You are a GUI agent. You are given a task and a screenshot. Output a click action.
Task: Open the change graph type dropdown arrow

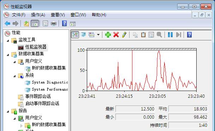click(x=98, y=35)
